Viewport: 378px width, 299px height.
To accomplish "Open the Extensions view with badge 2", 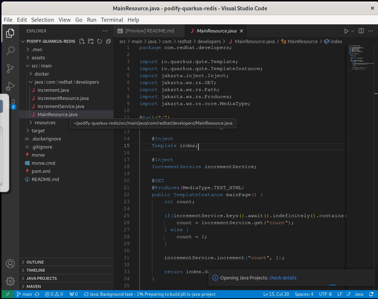I will point(11,104).
